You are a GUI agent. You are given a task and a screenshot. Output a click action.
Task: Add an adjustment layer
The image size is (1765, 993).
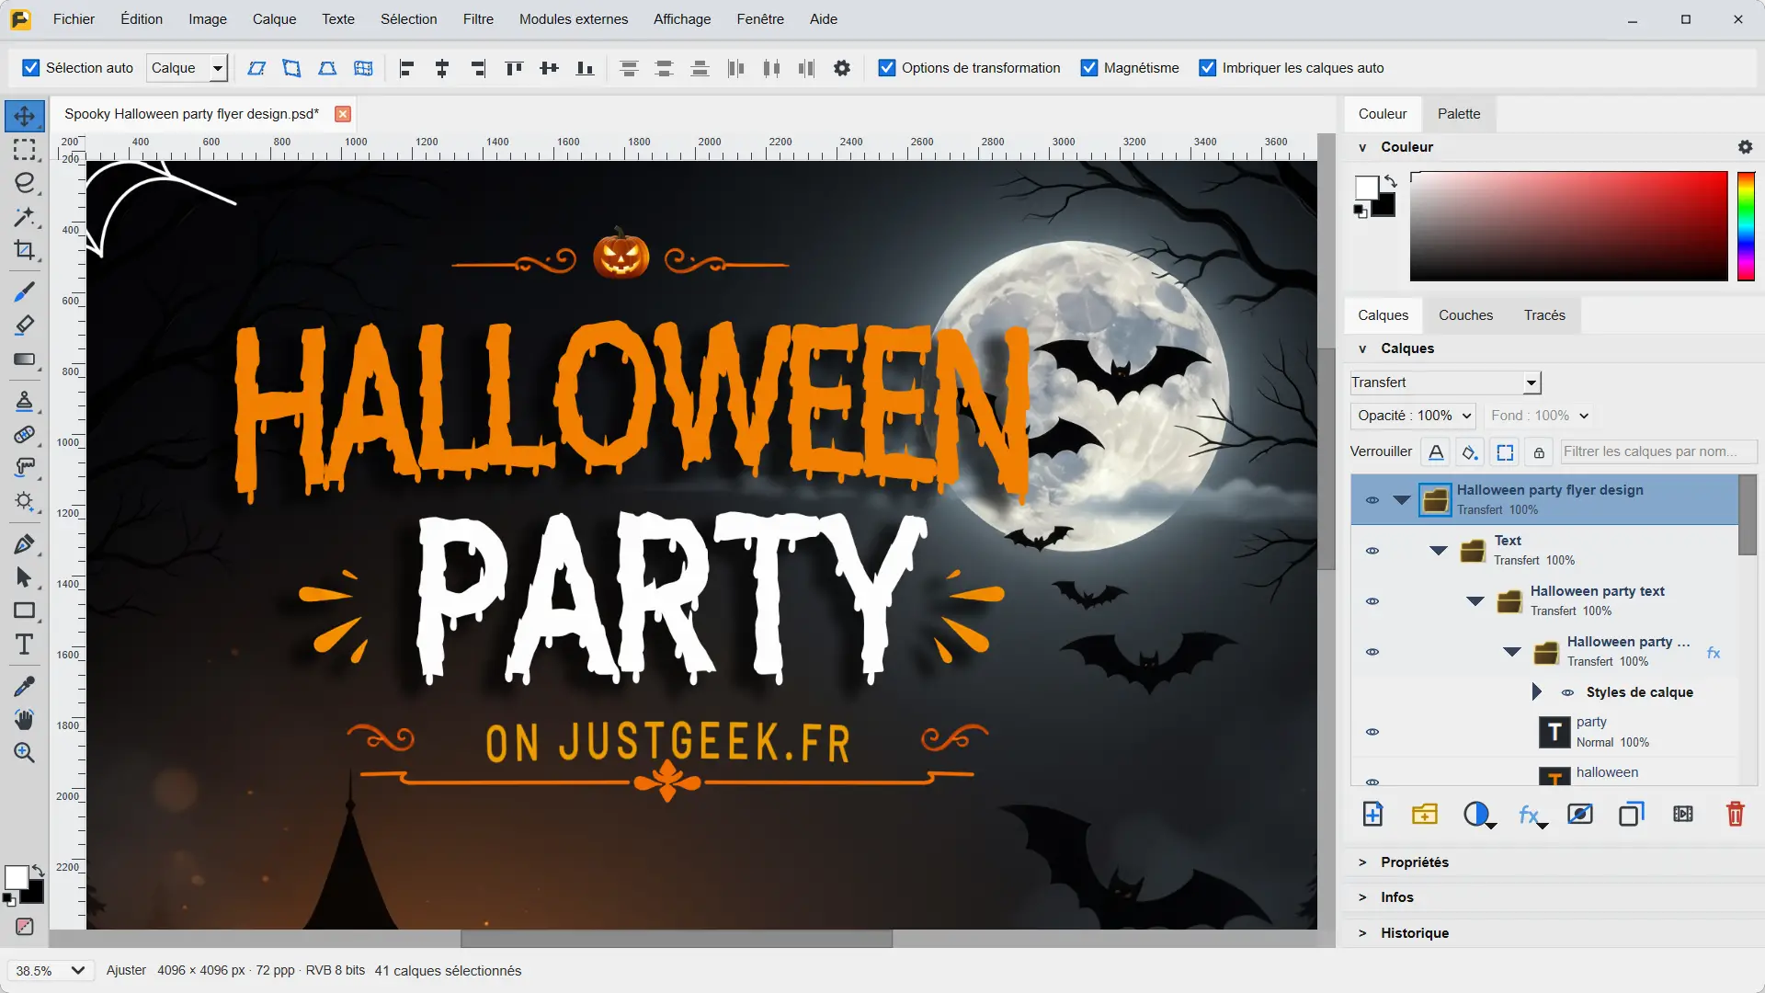1478,814
